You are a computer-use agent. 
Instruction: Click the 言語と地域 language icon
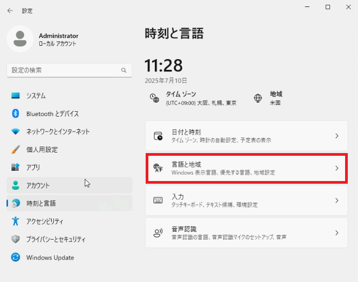point(158,168)
